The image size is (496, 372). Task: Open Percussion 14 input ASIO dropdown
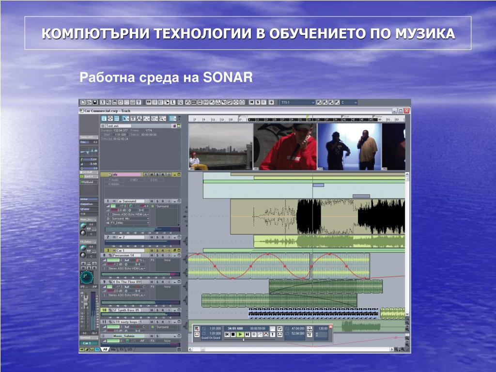point(126,268)
